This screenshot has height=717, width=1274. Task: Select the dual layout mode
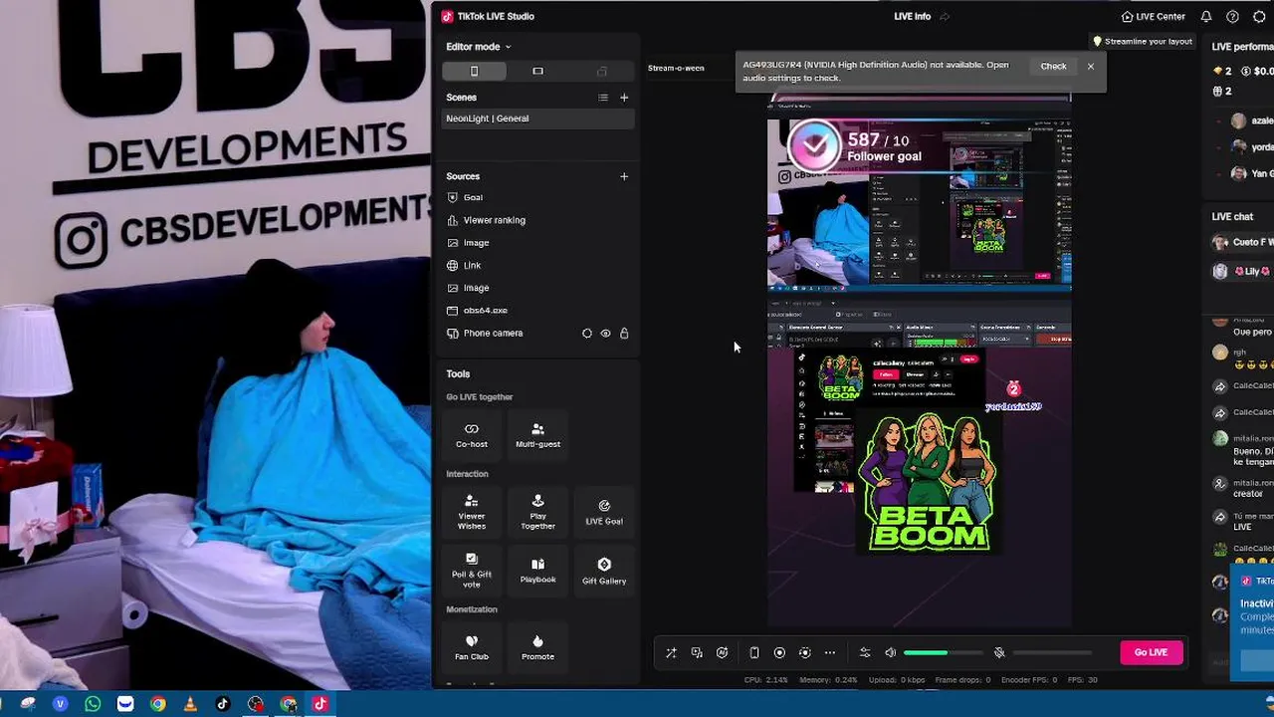coord(601,71)
